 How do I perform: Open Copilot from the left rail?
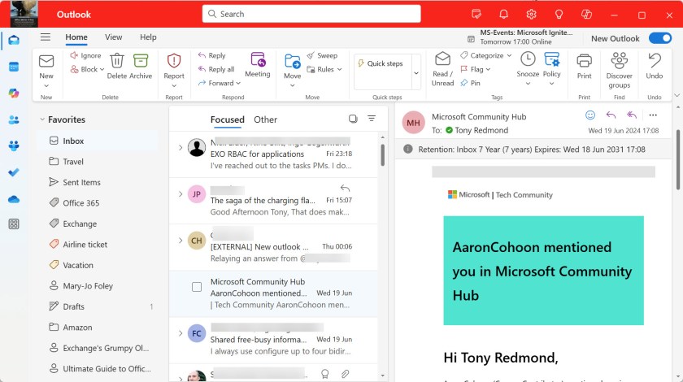pyautogui.click(x=14, y=93)
